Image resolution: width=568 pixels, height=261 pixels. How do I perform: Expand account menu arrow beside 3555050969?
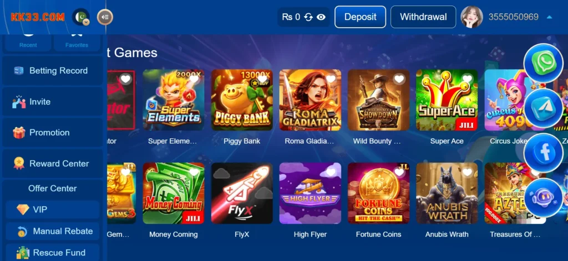(549, 17)
